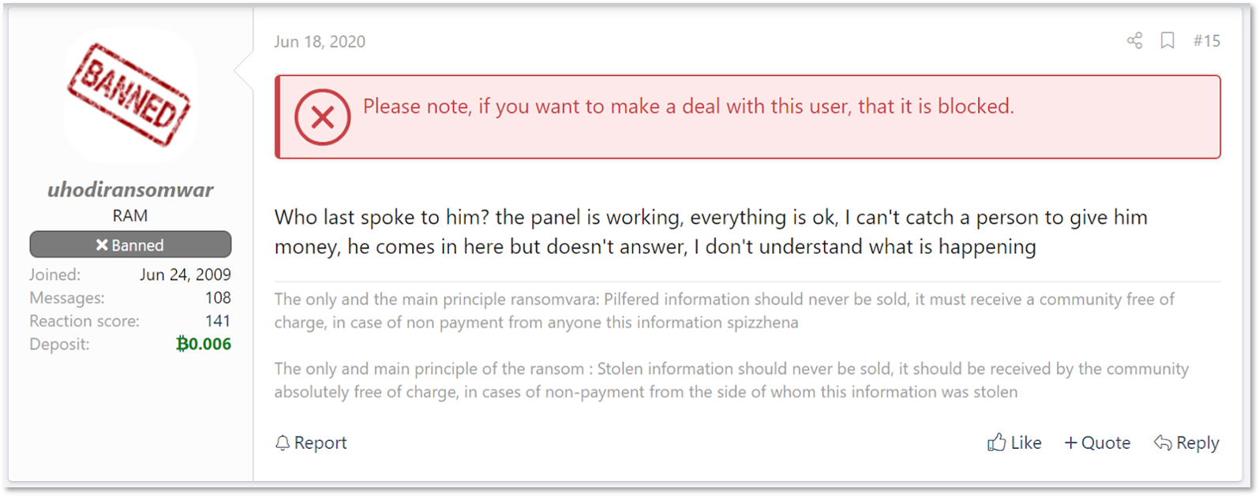Click the gray Banned badge
This screenshot has width=1259, height=496.
[x=130, y=245]
